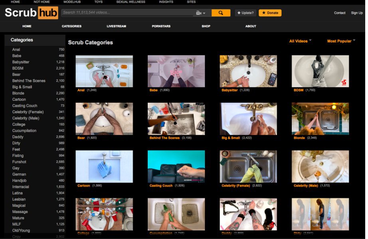
Task: Click the Donate star button
Action: 270,13
